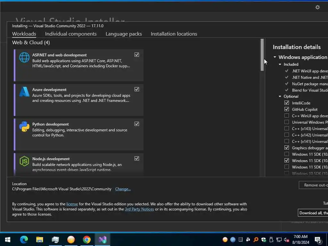The width and height of the screenshot is (328, 246).
Task: Click the ASP.NET globe workload icon
Action: coord(24,57)
